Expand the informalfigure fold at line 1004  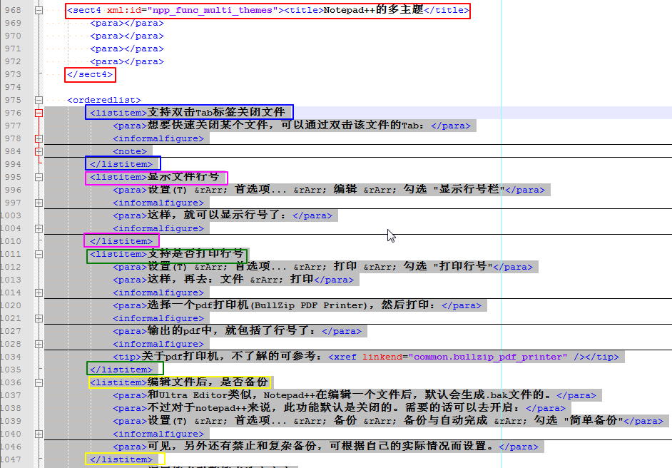click(x=39, y=229)
